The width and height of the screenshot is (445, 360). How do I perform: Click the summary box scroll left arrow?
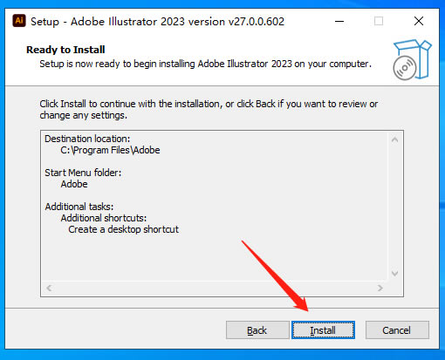[x=49, y=288]
